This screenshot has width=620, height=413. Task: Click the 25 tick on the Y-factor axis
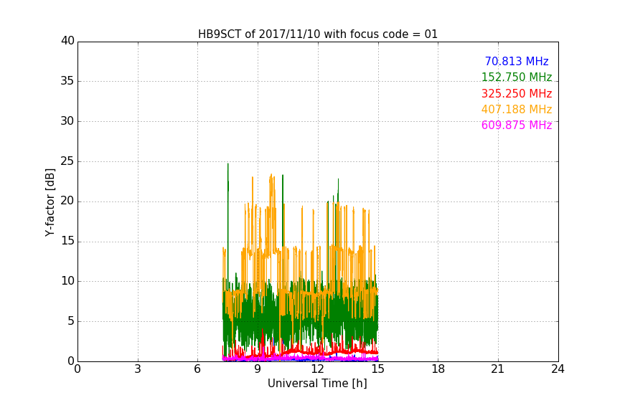67,161
